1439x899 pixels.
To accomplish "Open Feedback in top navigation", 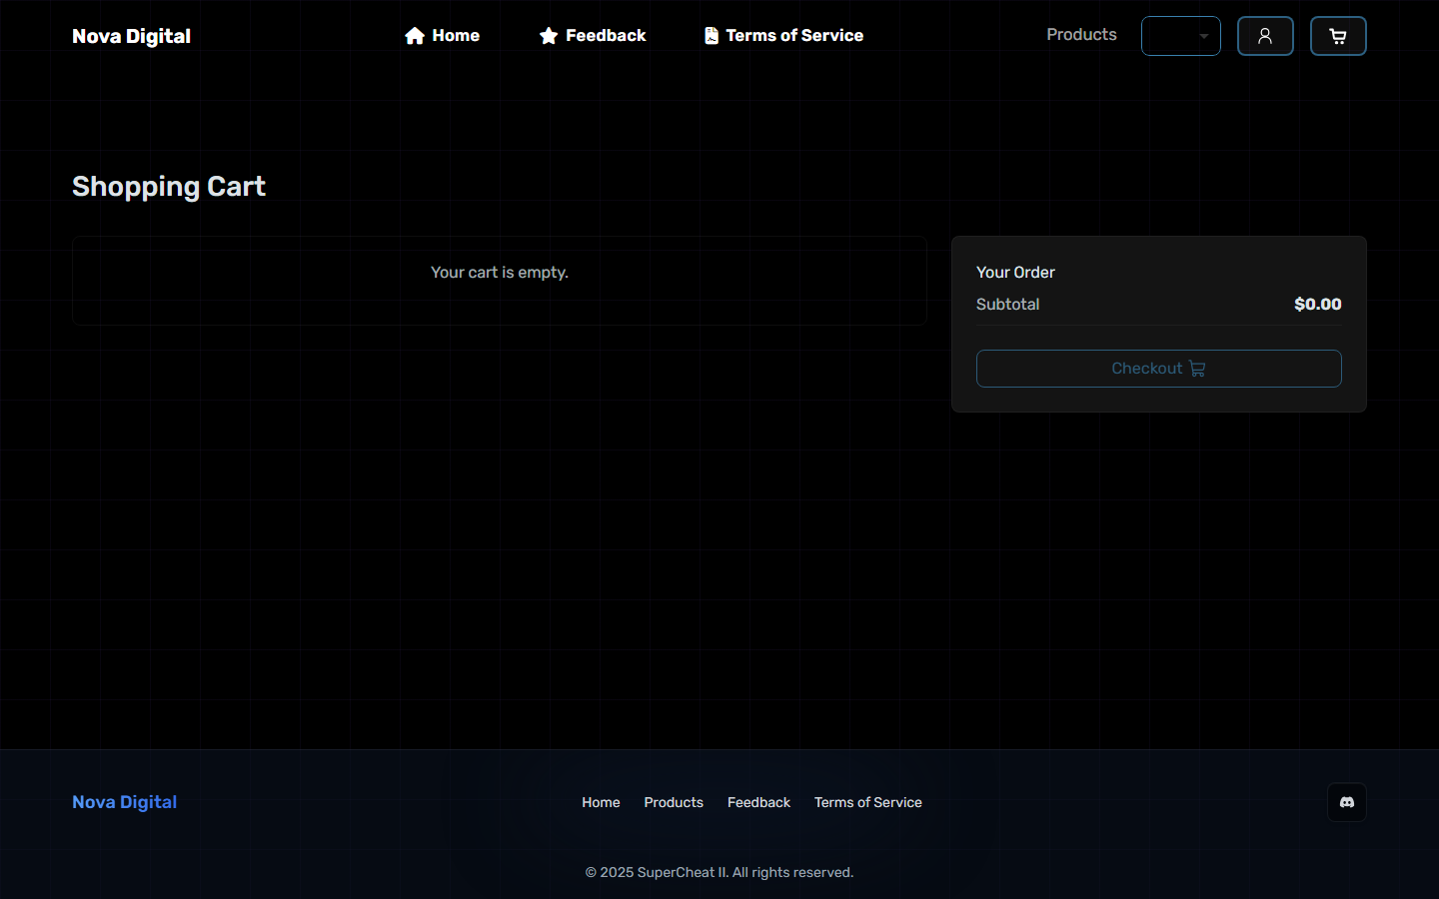I will point(593,36).
